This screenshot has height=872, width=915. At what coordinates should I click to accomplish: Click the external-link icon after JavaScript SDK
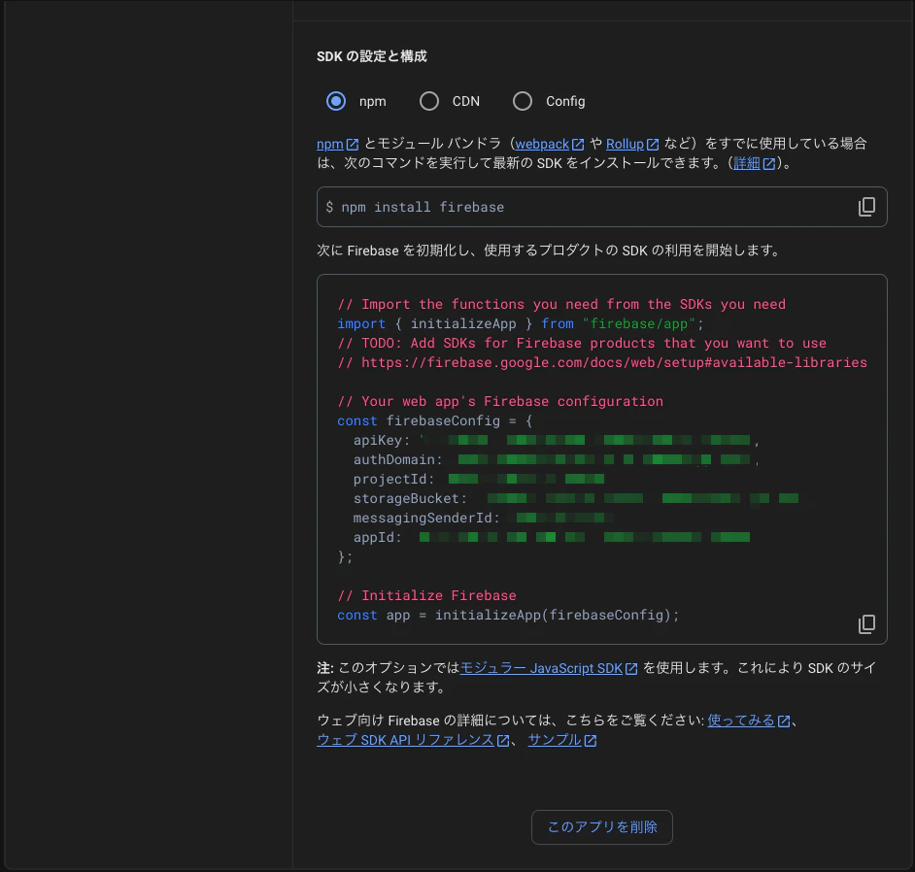pyautogui.click(x=631, y=669)
